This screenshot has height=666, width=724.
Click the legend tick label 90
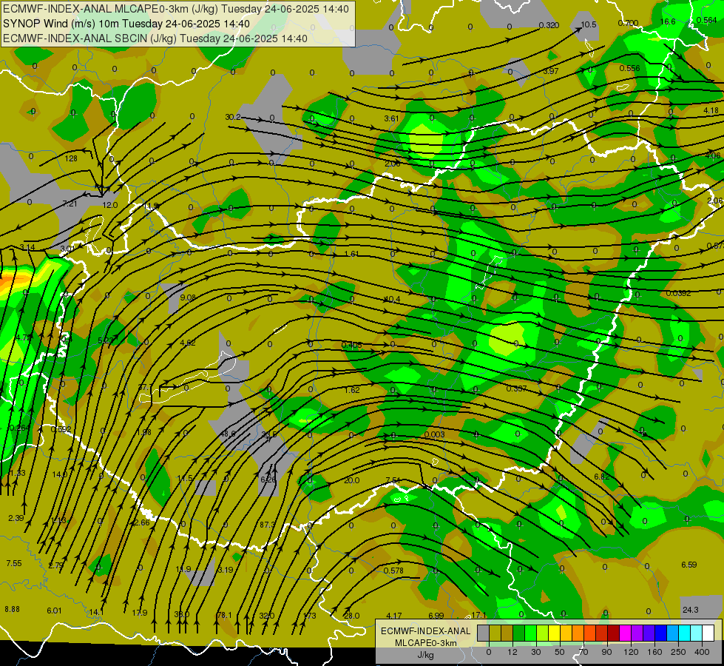pos(606,652)
